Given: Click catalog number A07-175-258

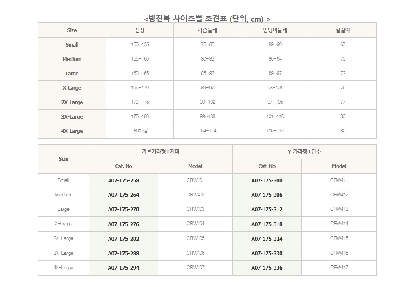Looking at the screenshot, I should point(123,181).
